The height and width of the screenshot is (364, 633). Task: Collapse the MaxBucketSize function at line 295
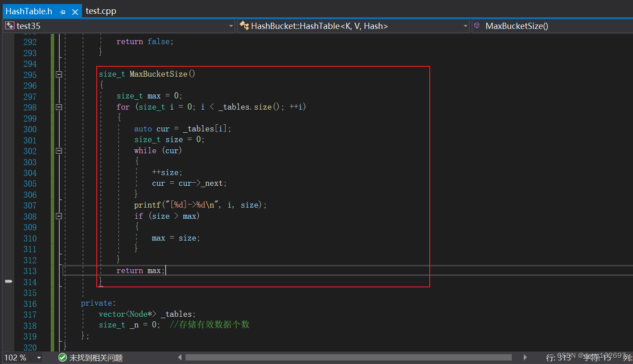coord(59,74)
